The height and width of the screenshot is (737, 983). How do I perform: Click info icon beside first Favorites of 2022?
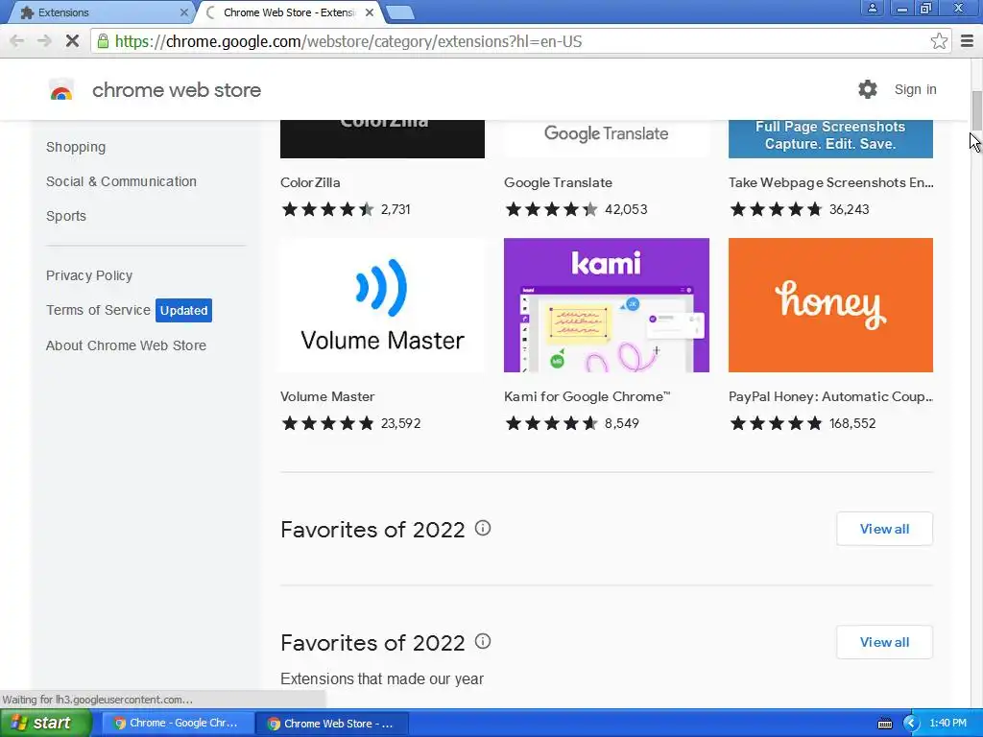click(483, 529)
